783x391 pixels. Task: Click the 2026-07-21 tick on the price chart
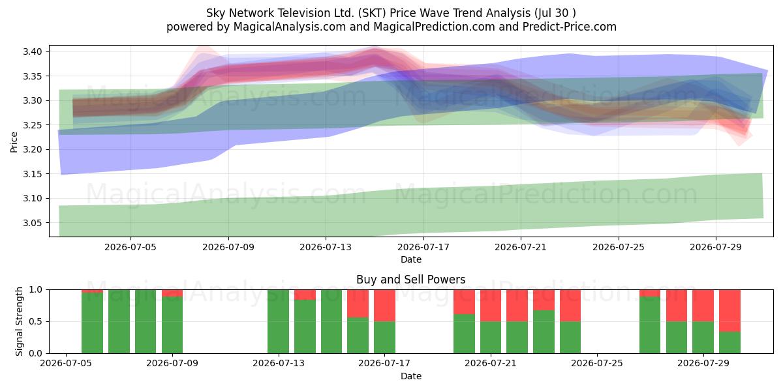pyautogui.click(x=521, y=247)
